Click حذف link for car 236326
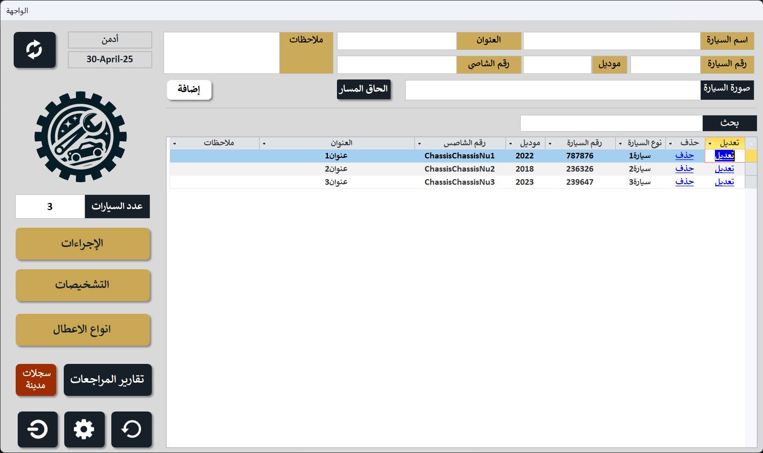763x453 pixels. [x=684, y=169]
